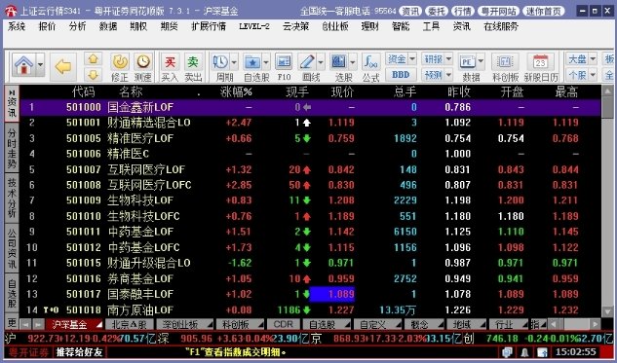Select row 501018 南方原油LOF

click(310, 310)
